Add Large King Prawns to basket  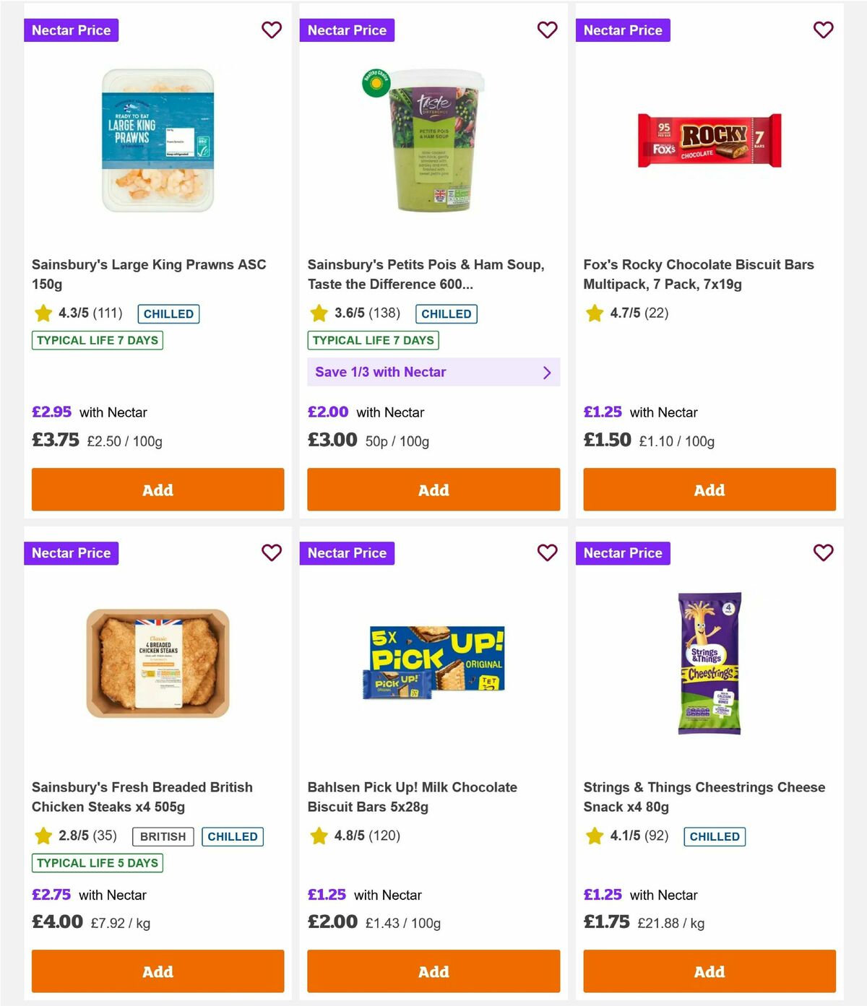click(158, 490)
